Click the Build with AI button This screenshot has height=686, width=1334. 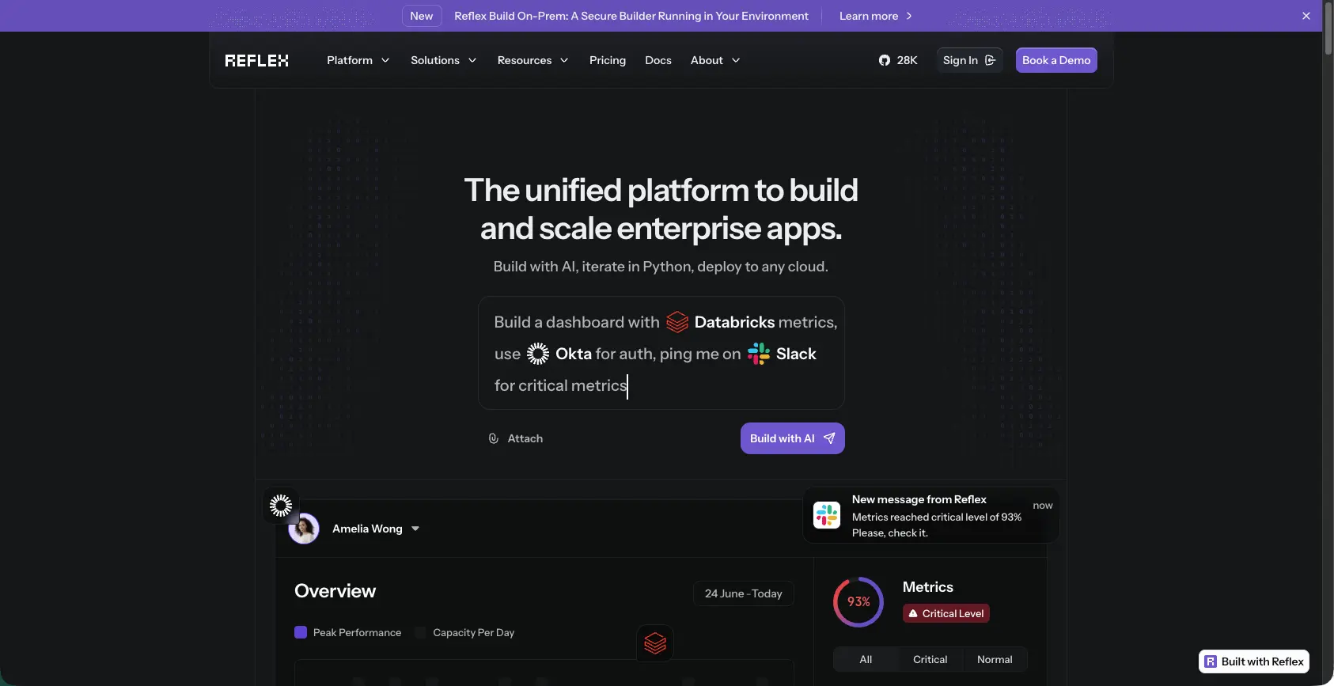click(x=792, y=438)
